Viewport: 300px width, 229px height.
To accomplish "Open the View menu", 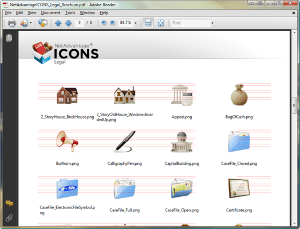I will tap(31, 13).
